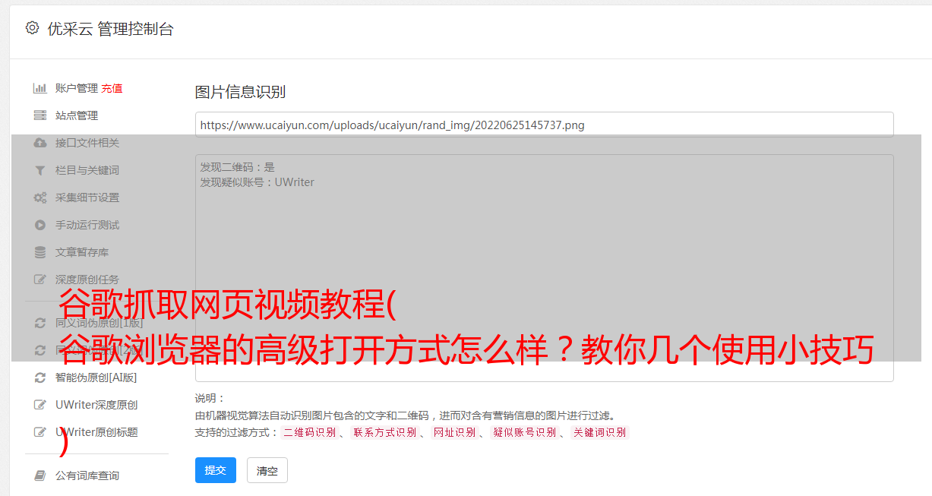Click the refresh icon for 智能伪原创[AI版]
Image resolution: width=932 pixels, height=496 pixels.
(40, 378)
